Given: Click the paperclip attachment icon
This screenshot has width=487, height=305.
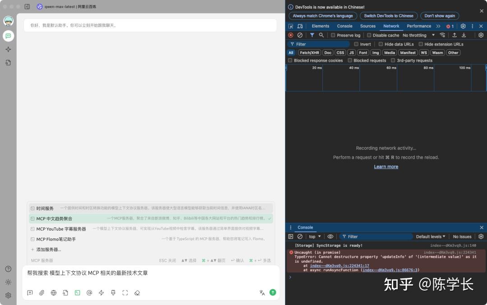Looking at the screenshot, I should [x=41, y=292].
